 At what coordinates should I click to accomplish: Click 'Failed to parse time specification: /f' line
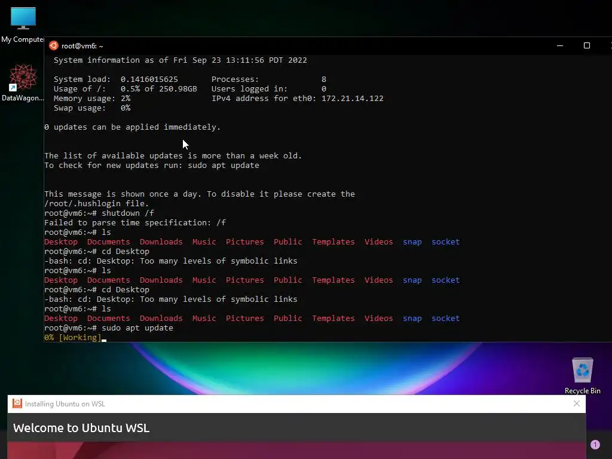click(x=135, y=223)
